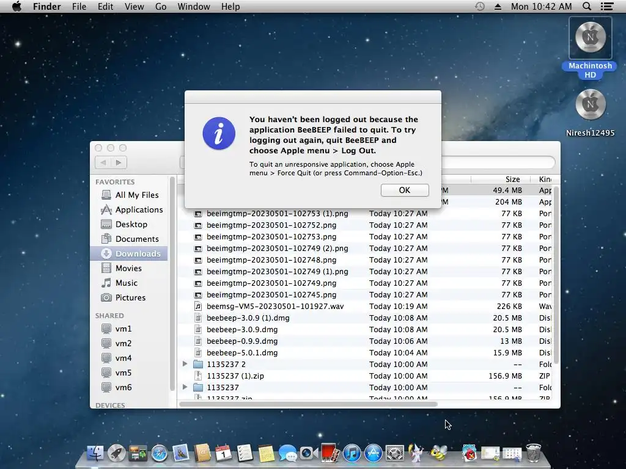626x469 pixels.
Task: Open Contacts address book in Dock
Action: click(x=202, y=453)
